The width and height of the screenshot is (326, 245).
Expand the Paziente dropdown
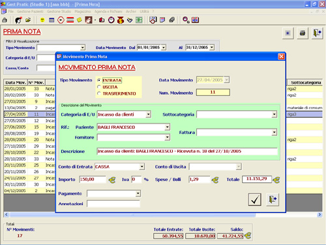point(167,127)
